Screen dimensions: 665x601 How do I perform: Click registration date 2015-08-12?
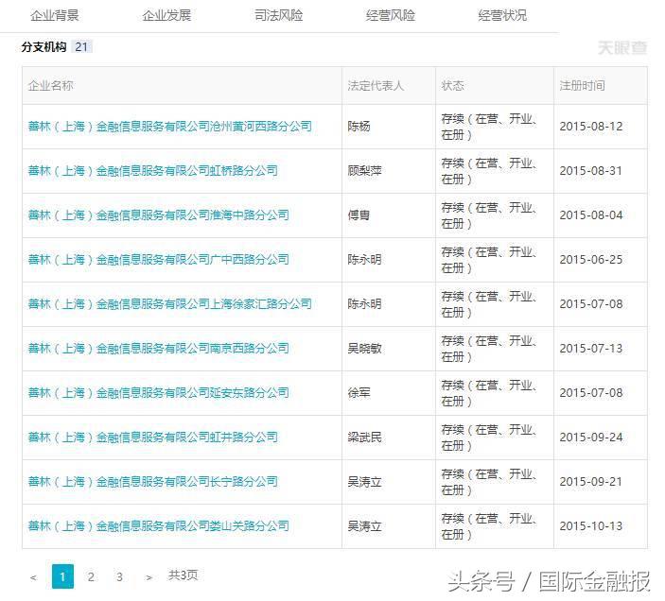pos(591,127)
